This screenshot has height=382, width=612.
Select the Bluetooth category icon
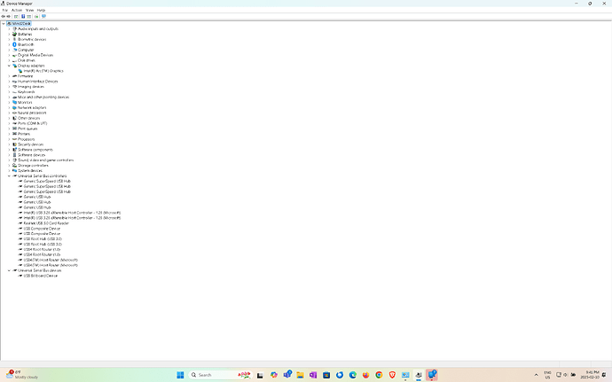coord(15,44)
